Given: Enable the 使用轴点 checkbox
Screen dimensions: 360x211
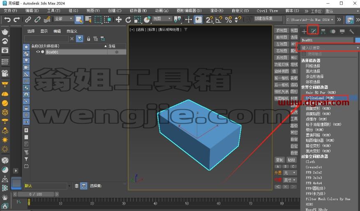Looking at the screenshot, I should coord(304,54).
